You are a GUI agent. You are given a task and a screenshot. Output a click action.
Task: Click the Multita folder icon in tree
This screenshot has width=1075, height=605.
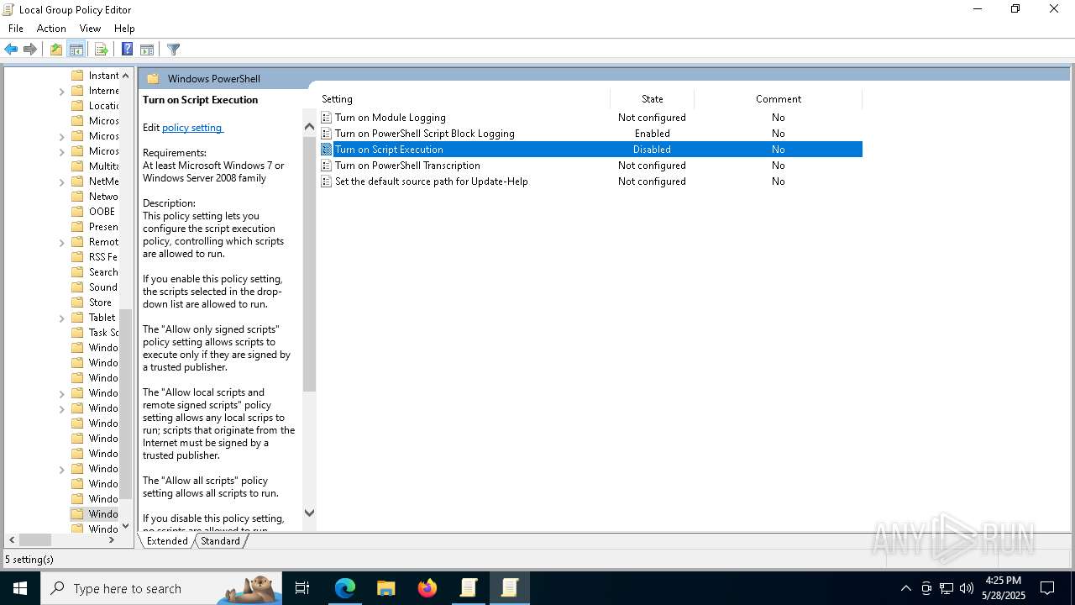tap(77, 166)
